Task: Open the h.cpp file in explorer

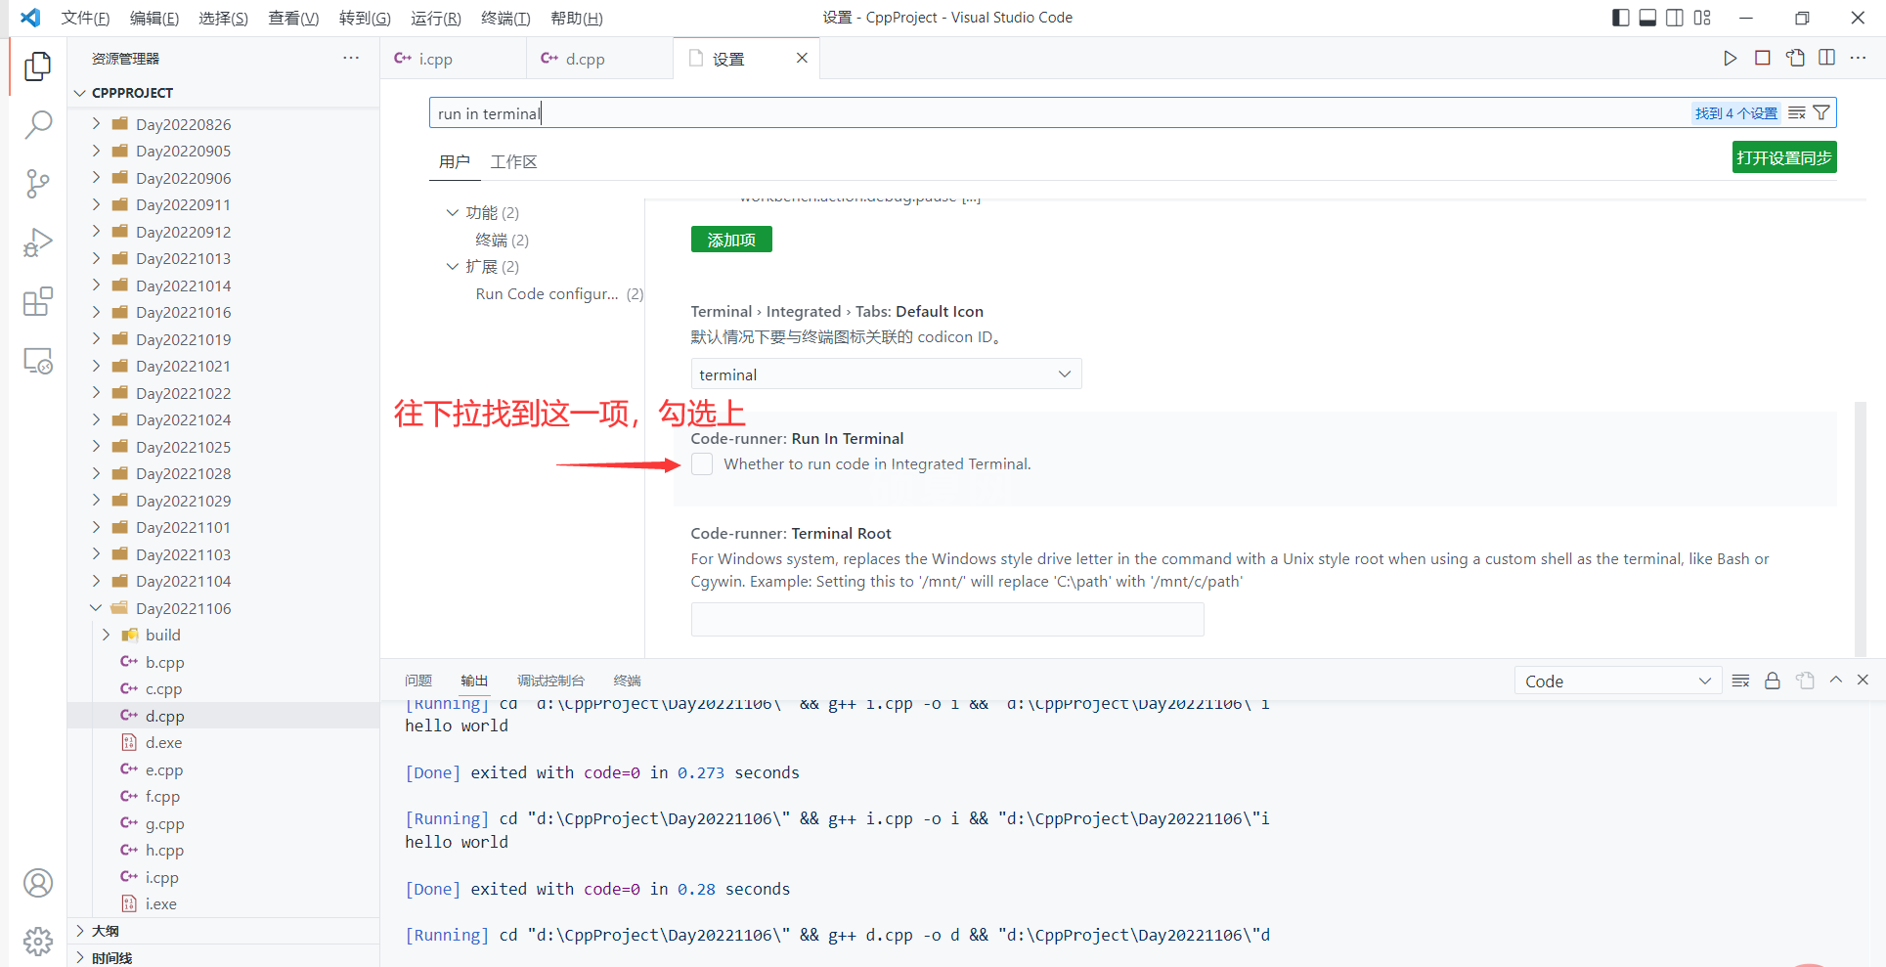Action: click(223, 850)
